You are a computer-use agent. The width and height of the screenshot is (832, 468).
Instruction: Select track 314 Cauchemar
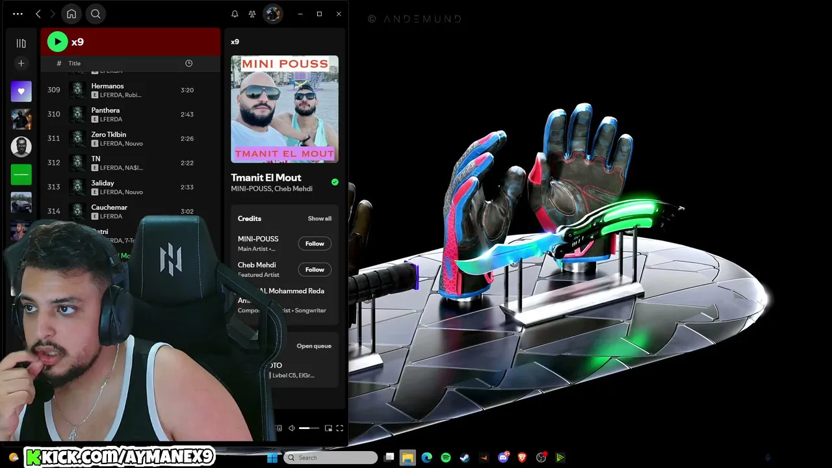(x=131, y=211)
